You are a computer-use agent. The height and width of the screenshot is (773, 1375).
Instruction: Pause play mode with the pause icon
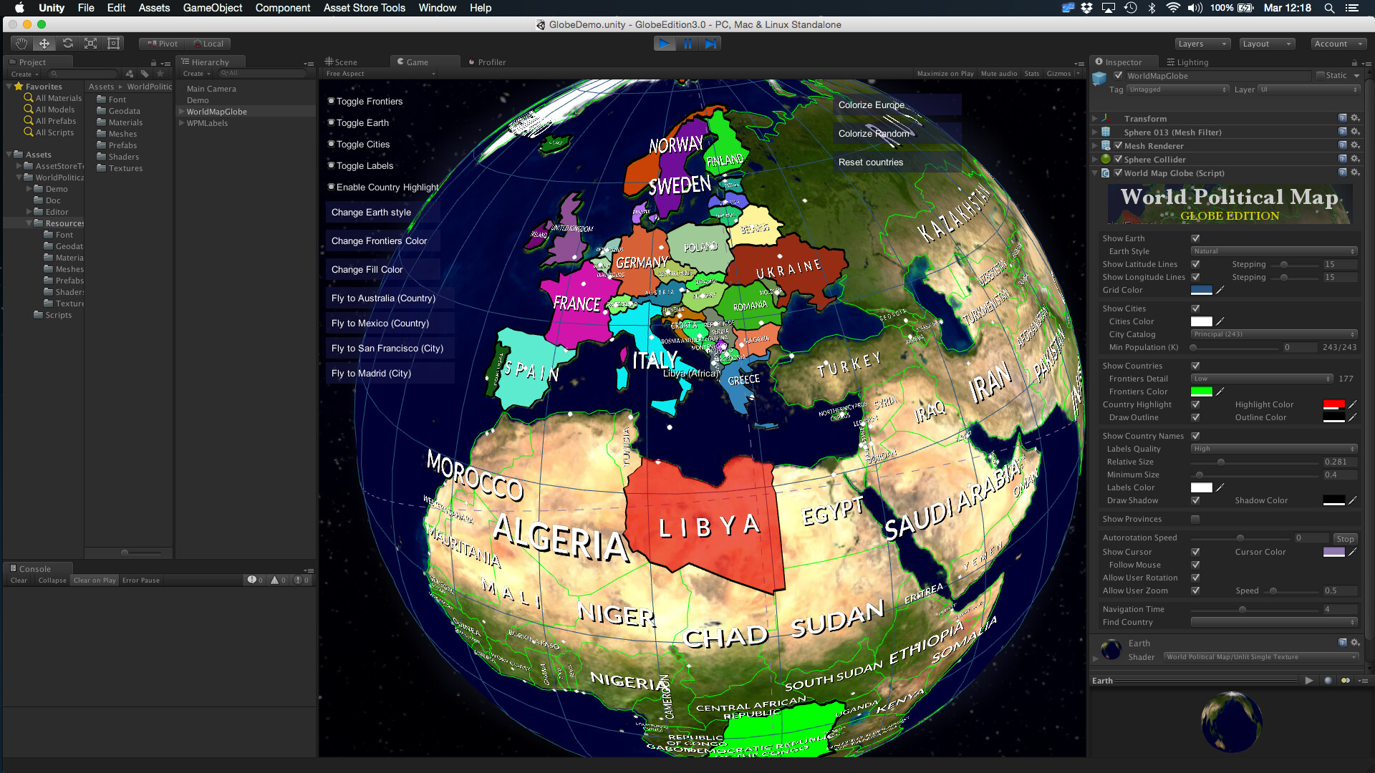688,44
